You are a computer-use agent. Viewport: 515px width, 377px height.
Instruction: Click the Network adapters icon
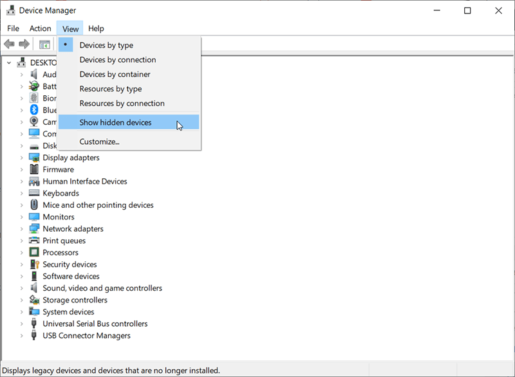[34, 228]
